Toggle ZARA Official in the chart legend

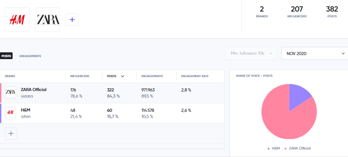pyautogui.click(x=298, y=149)
